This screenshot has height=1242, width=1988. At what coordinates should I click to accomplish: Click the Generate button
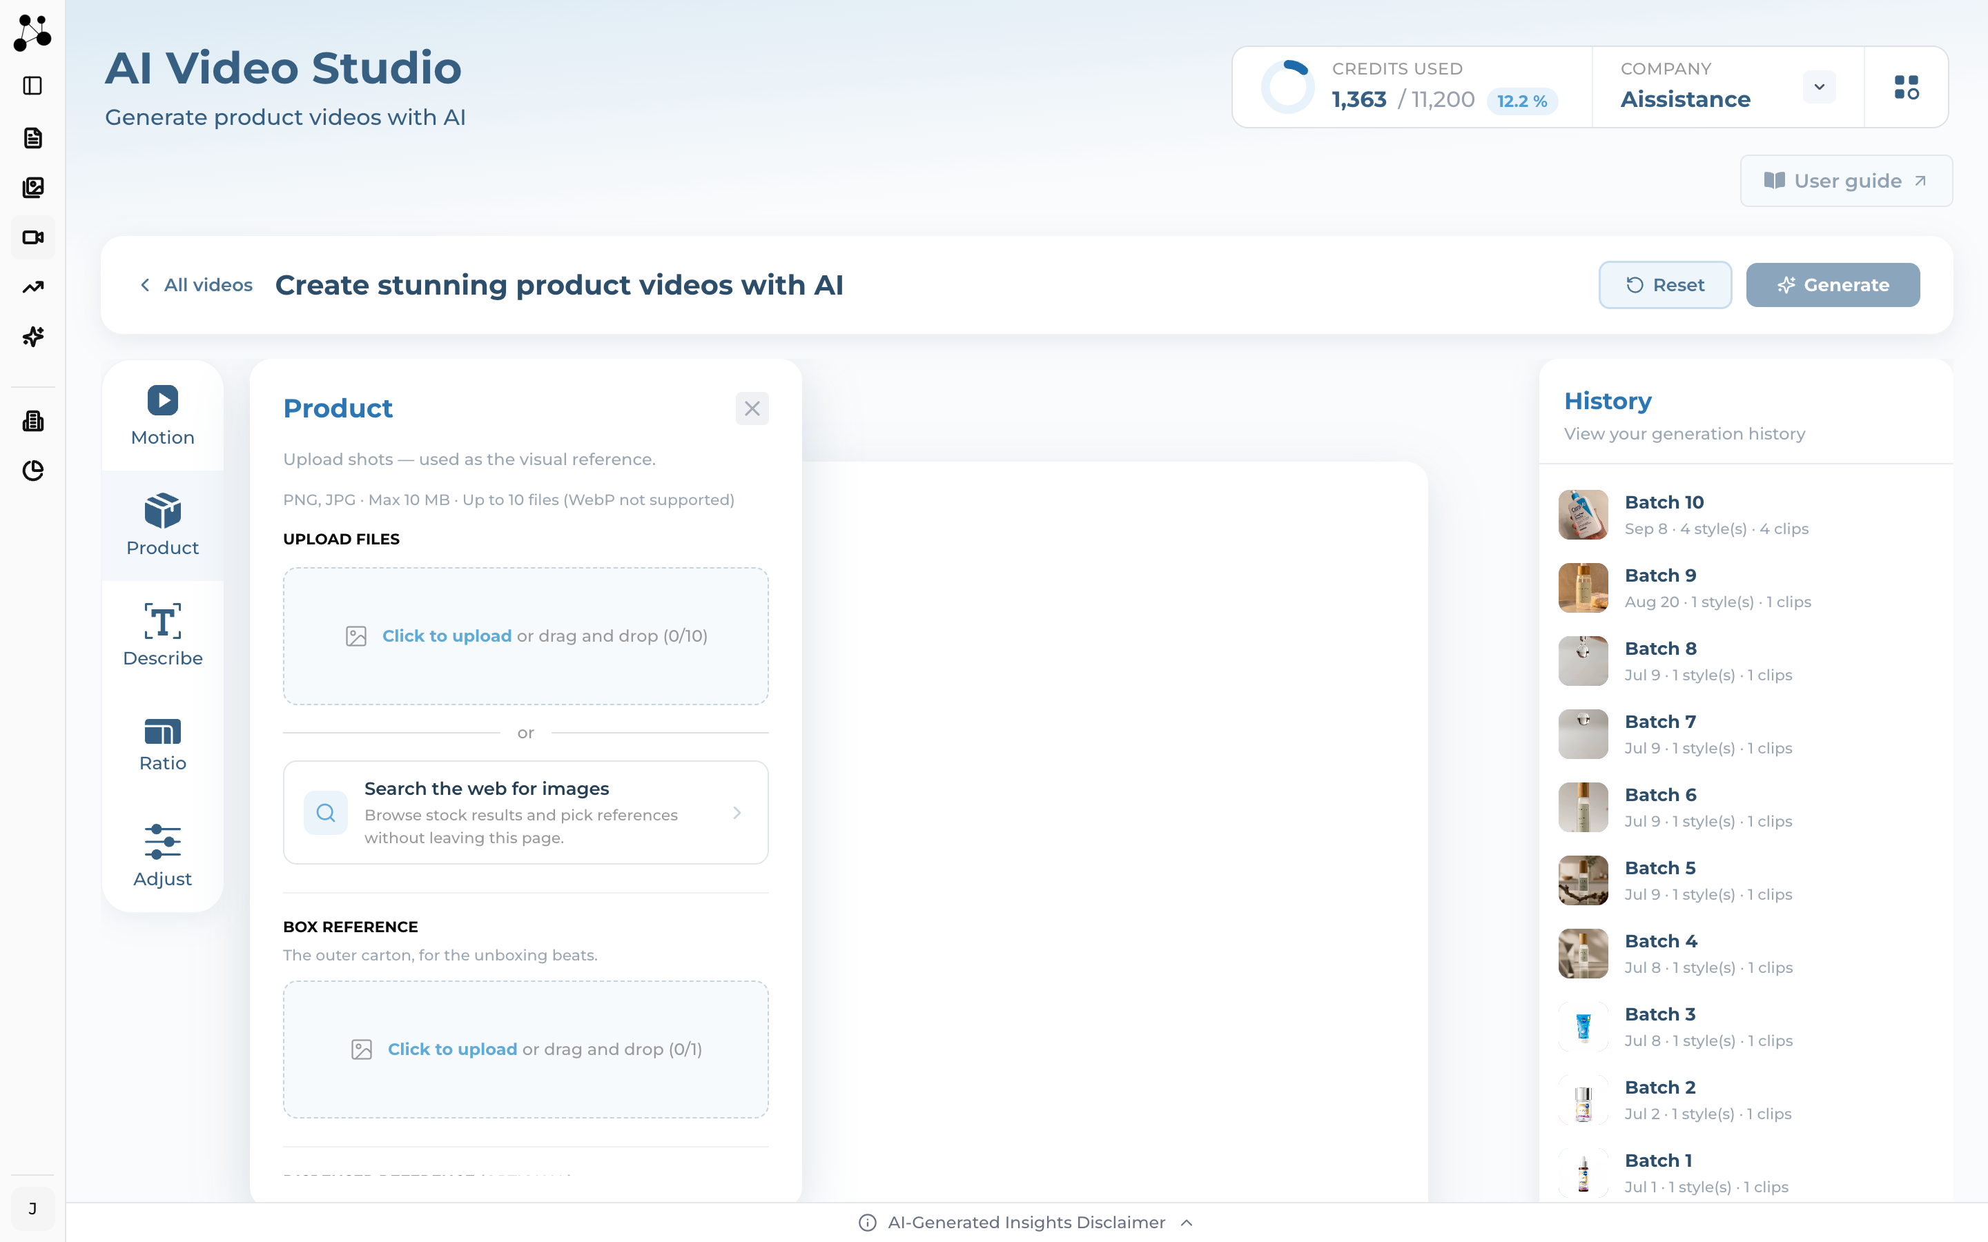pos(1833,285)
